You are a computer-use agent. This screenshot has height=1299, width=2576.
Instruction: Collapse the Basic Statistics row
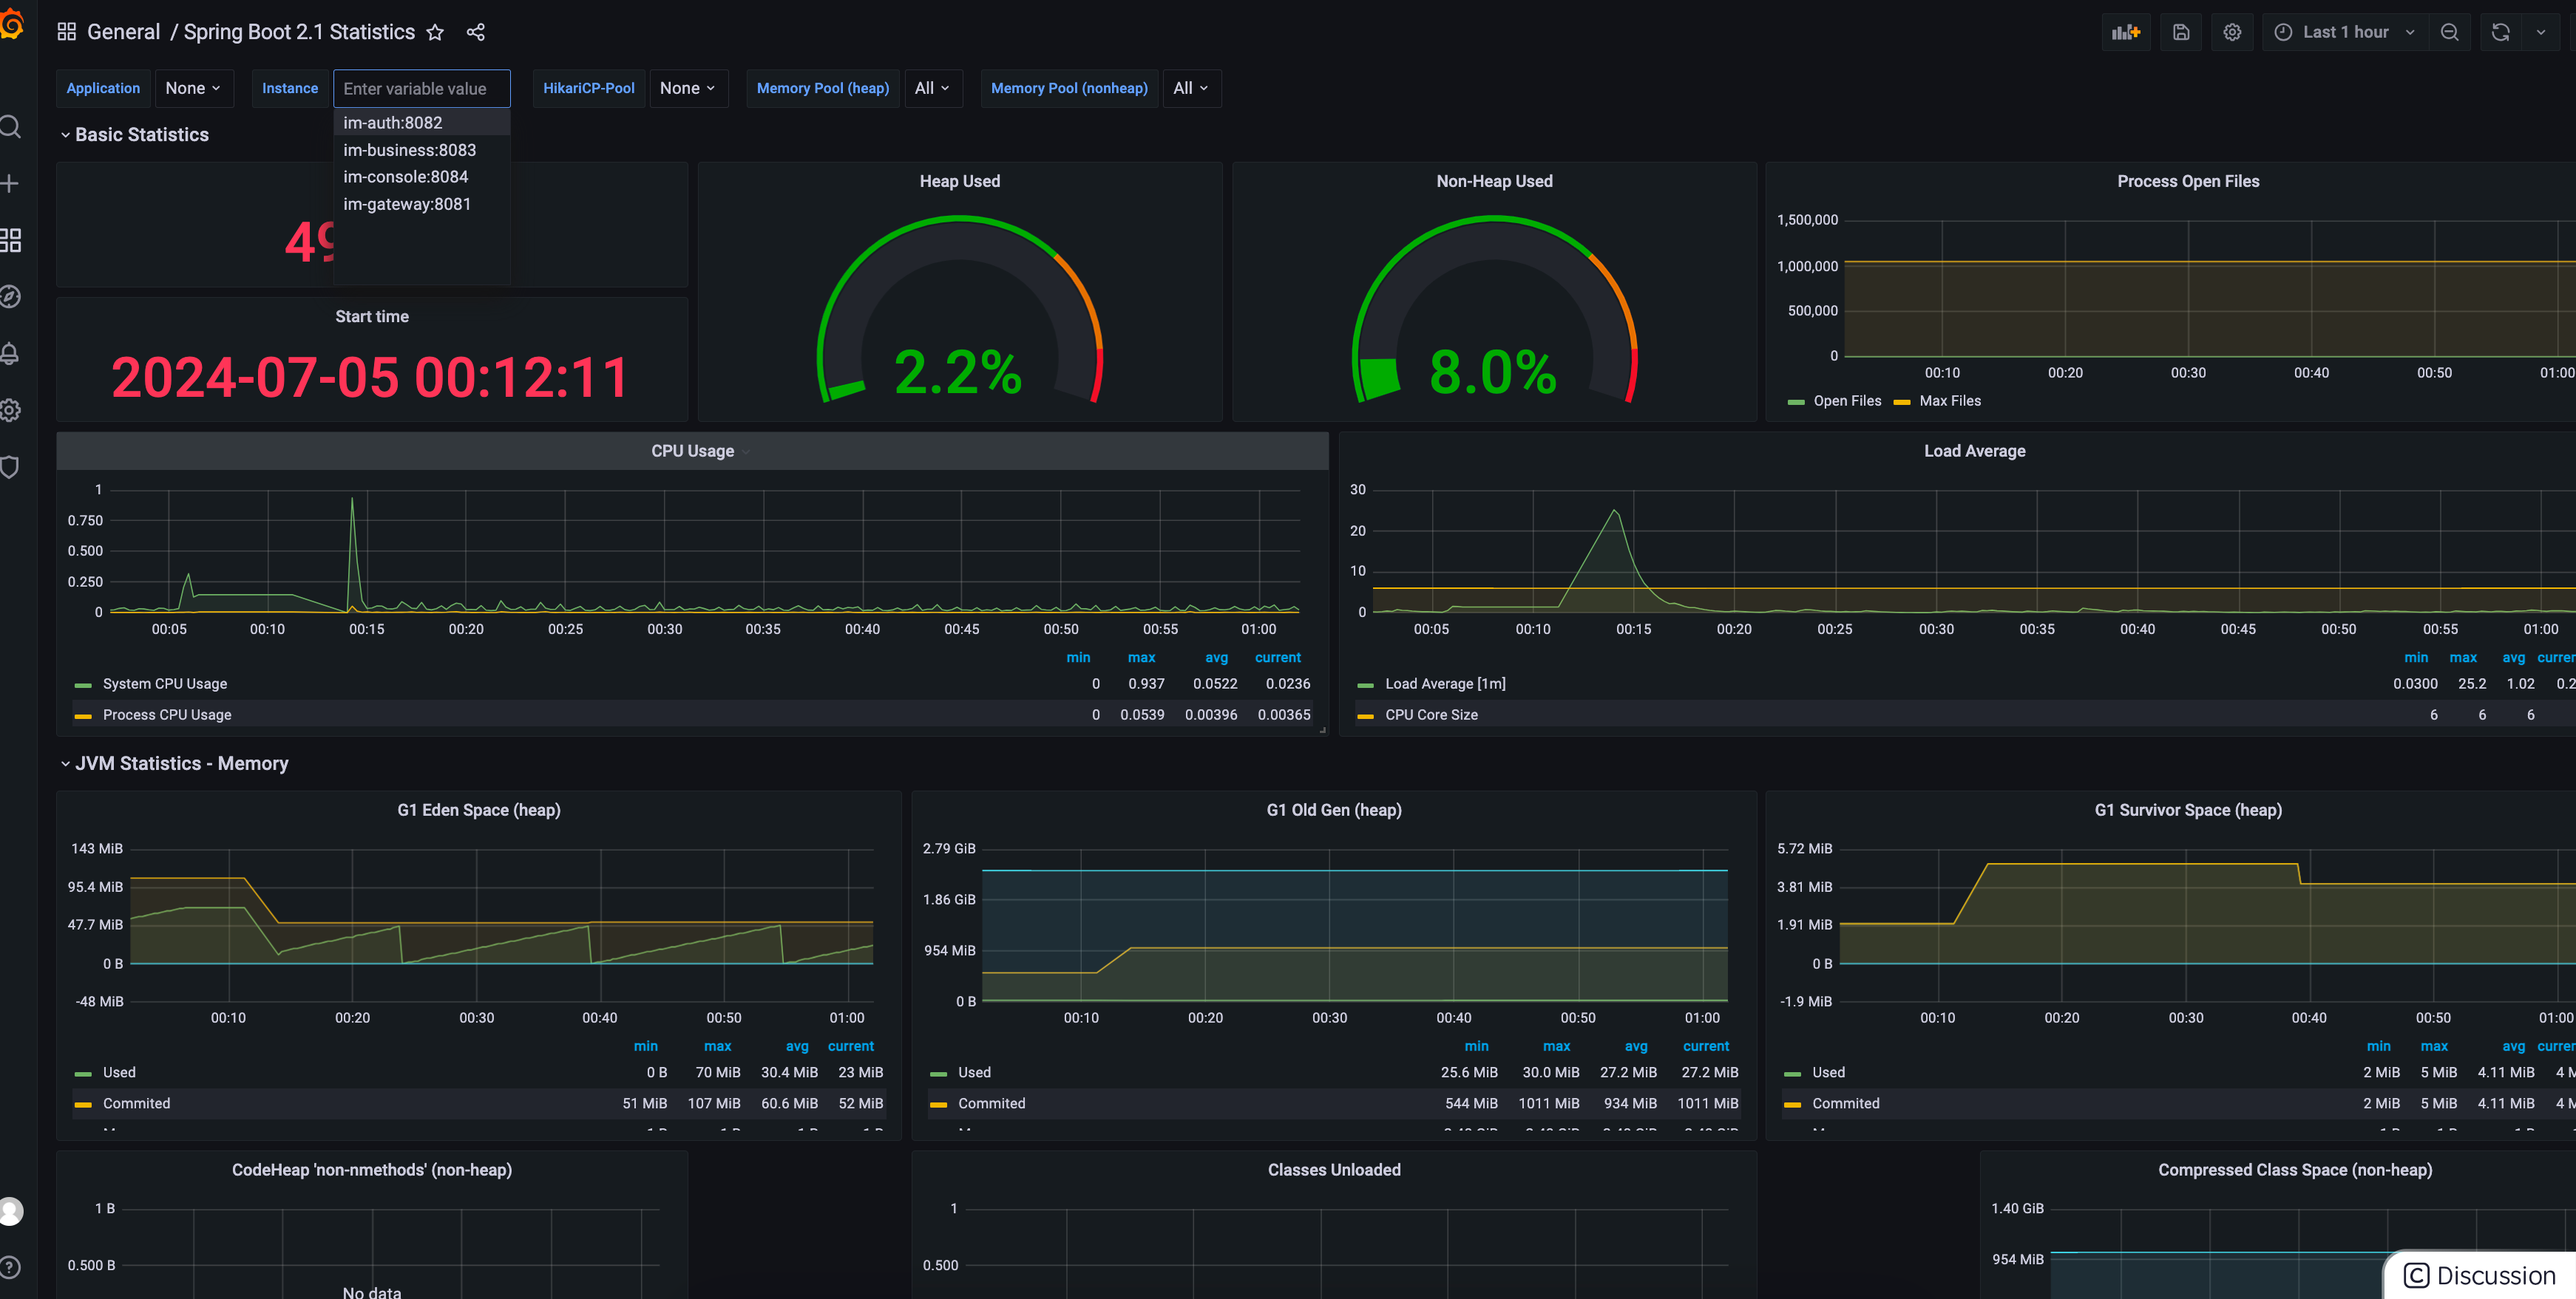pyautogui.click(x=141, y=135)
